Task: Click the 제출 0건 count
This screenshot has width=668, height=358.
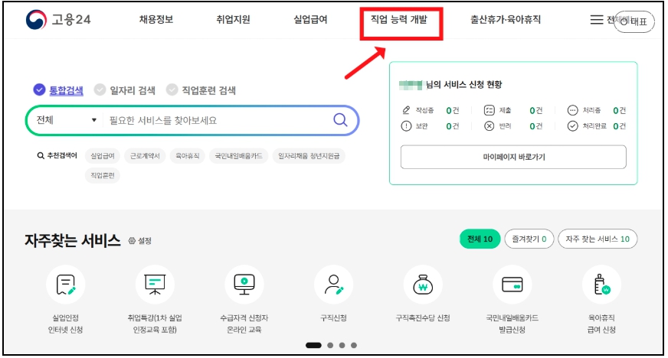Action: [536, 111]
